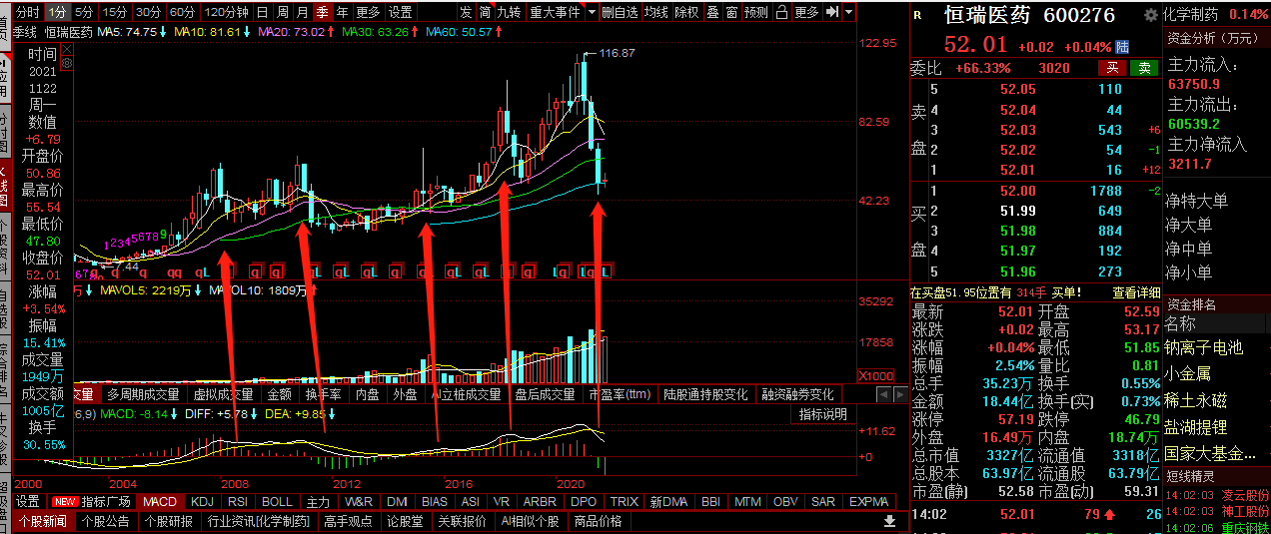The width and height of the screenshot is (1271, 534).
Task: Open the 高手观点 expert opinions tab
Action: (349, 521)
